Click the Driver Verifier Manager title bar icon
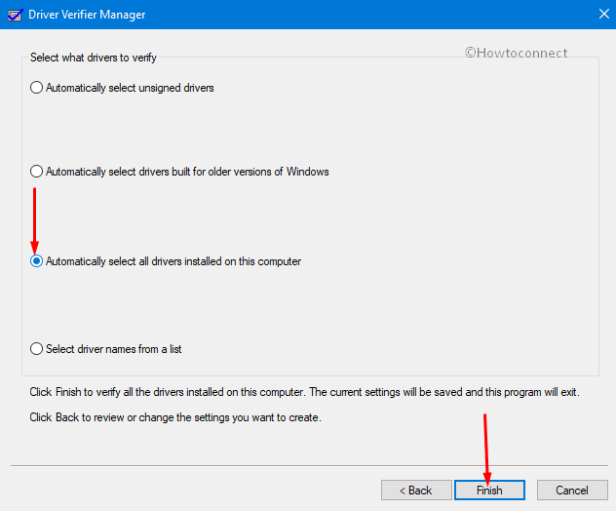Image resolution: width=616 pixels, height=511 pixels. (15, 15)
